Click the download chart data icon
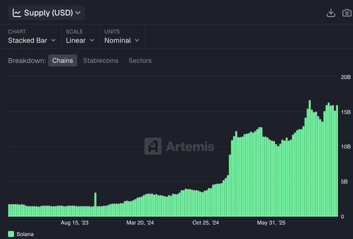This screenshot has height=239, width=353. pyautogui.click(x=331, y=13)
